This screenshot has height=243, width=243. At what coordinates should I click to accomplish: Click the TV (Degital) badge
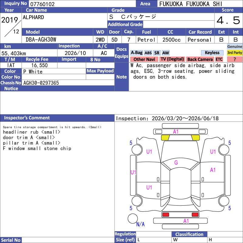tap(172, 60)
